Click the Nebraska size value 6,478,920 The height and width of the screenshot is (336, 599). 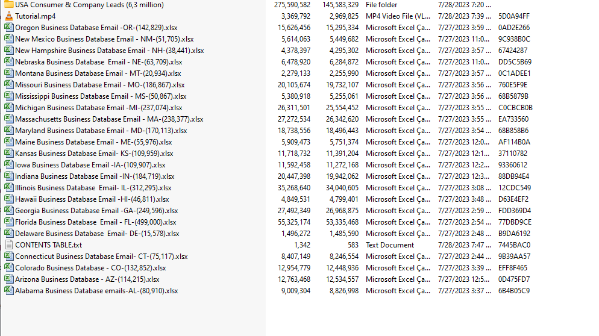296,62
